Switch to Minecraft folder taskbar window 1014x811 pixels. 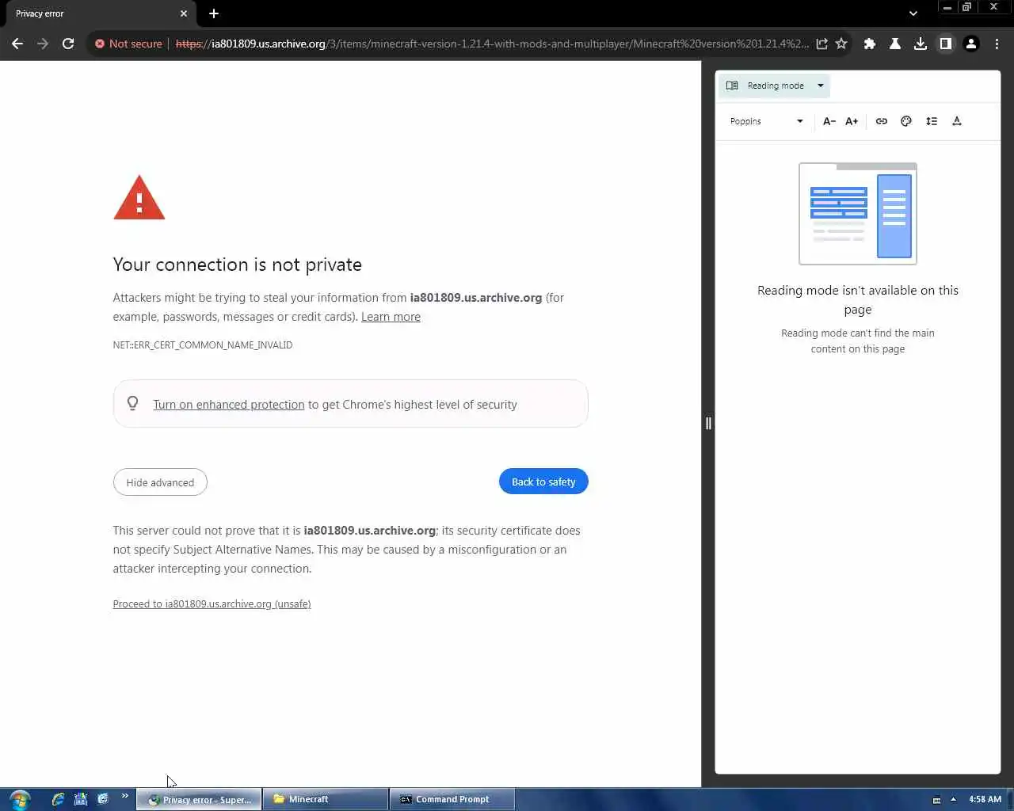pyautogui.click(x=326, y=799)
